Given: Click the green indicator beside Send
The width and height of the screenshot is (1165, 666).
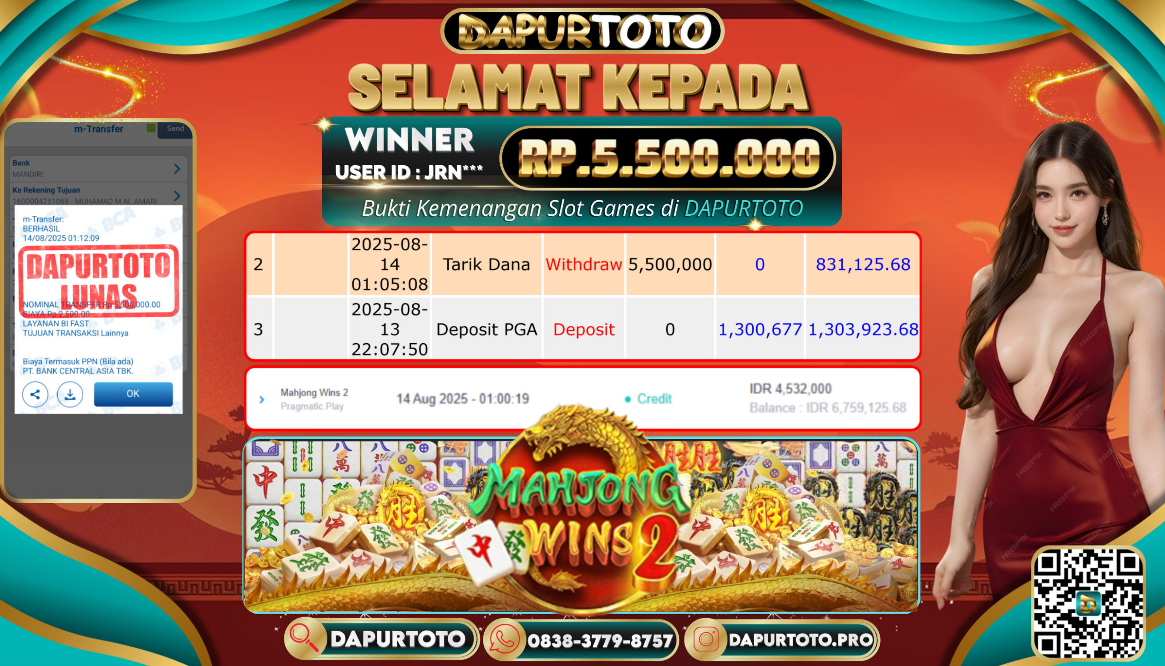Looking at the screenshot, I should click(x=151, y=128).
